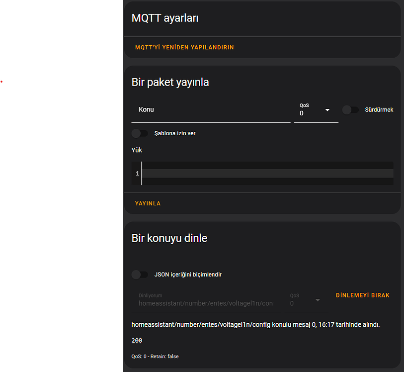Click the listen section QoS chevron icon
The width and height of the screenshot is (404, 372).
318,299
